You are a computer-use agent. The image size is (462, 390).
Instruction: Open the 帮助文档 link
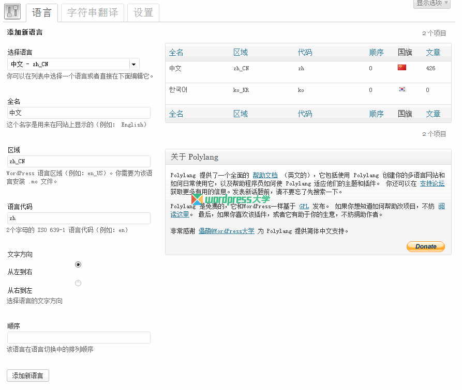coord(265,175)
